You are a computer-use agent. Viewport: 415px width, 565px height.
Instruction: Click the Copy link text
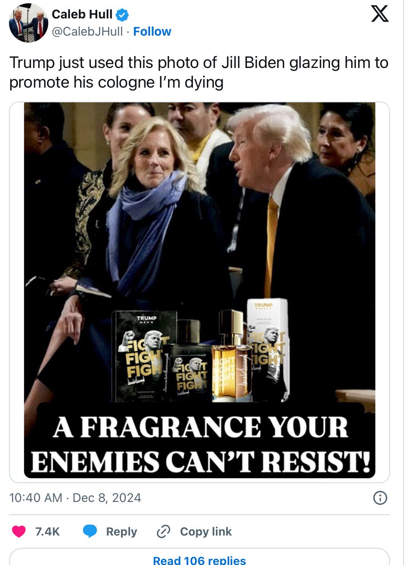click(x=206, y=531)
